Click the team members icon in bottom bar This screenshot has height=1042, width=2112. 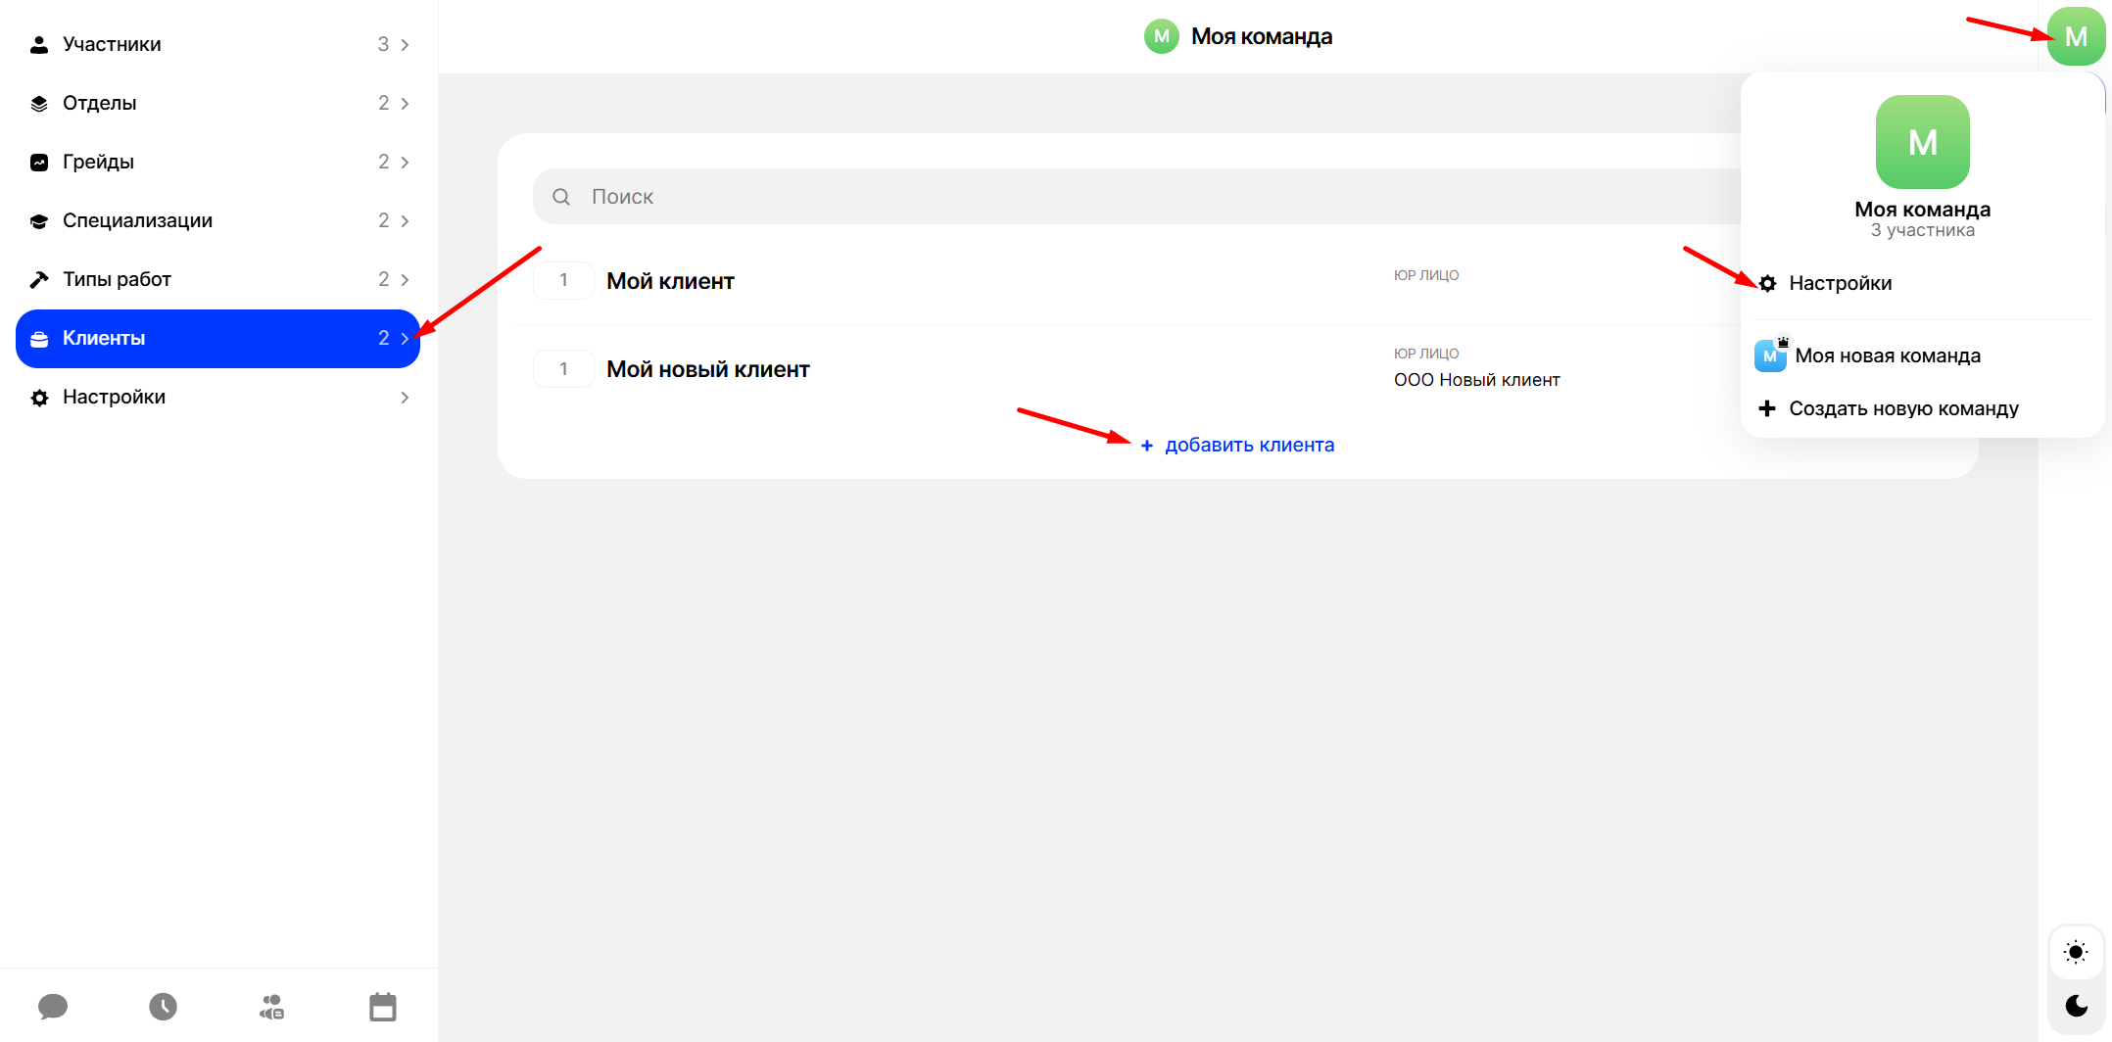[x=272, y=1006]
